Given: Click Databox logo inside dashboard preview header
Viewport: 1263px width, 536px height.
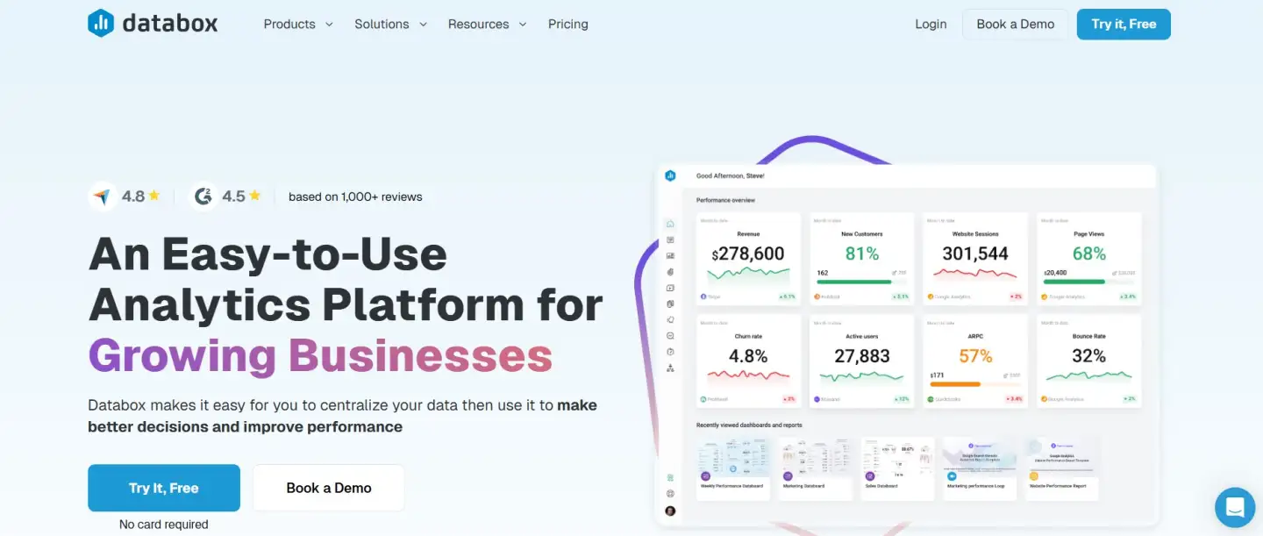Looking at the screenshot, I should 670,175.
